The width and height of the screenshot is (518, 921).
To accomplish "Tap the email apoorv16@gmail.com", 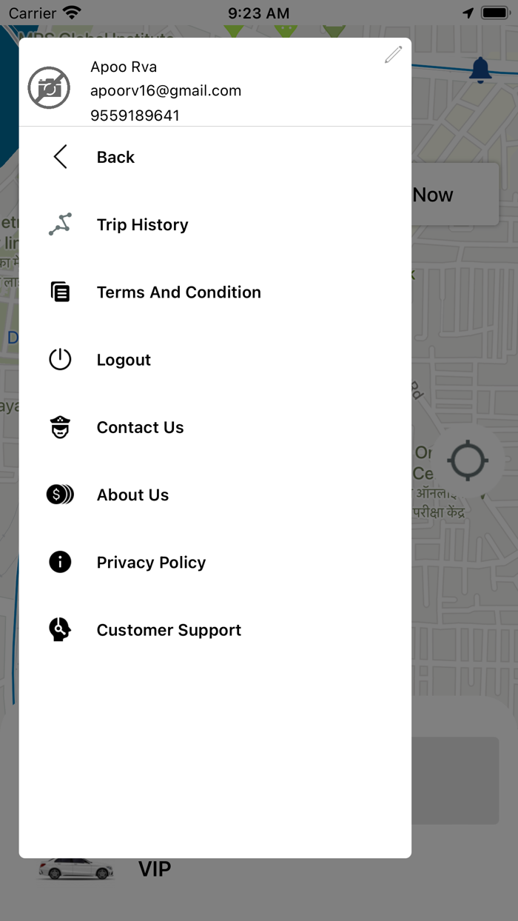I will pyautogui.click(x=166, y=90).
